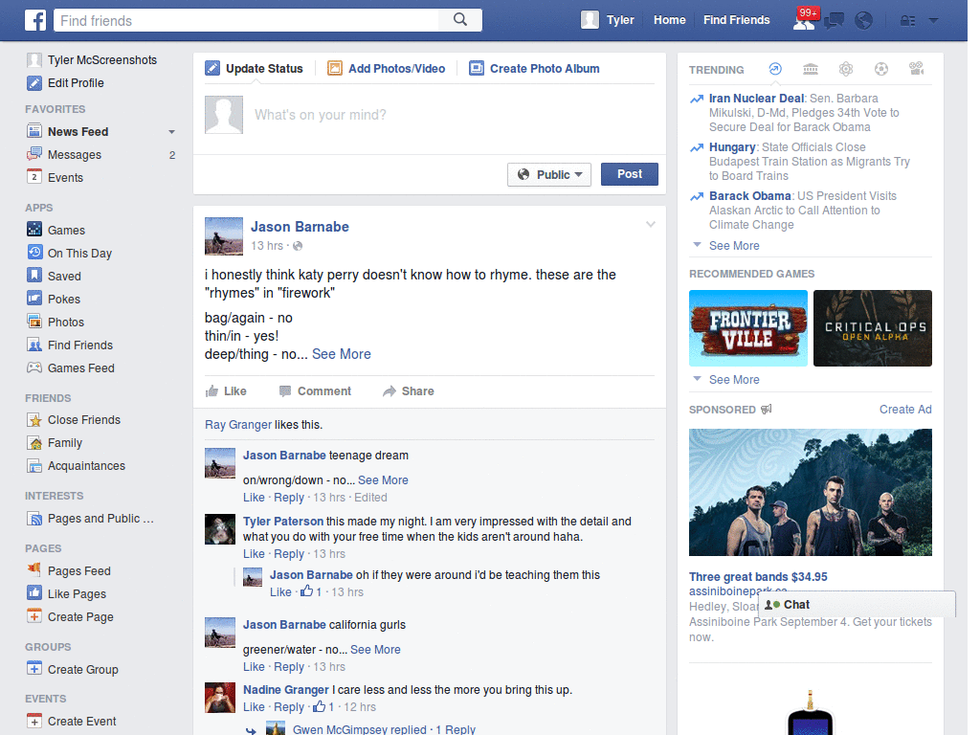Open the notifications globe icon
Screen dimensions: 980x735
click(x=864, y=21)
